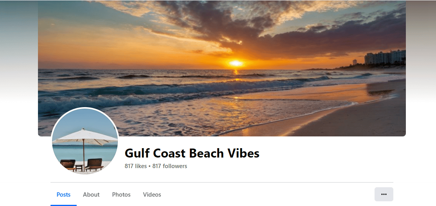The height and width of the screenshot is (206, 436).
Task: Click the blue underline beneath Posts
Action: click(x=63, y=205)
